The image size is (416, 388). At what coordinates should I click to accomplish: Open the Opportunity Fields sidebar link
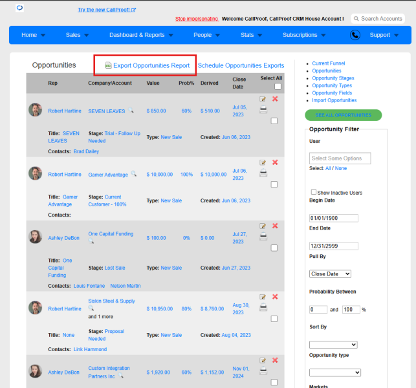(x=332, y=93)
